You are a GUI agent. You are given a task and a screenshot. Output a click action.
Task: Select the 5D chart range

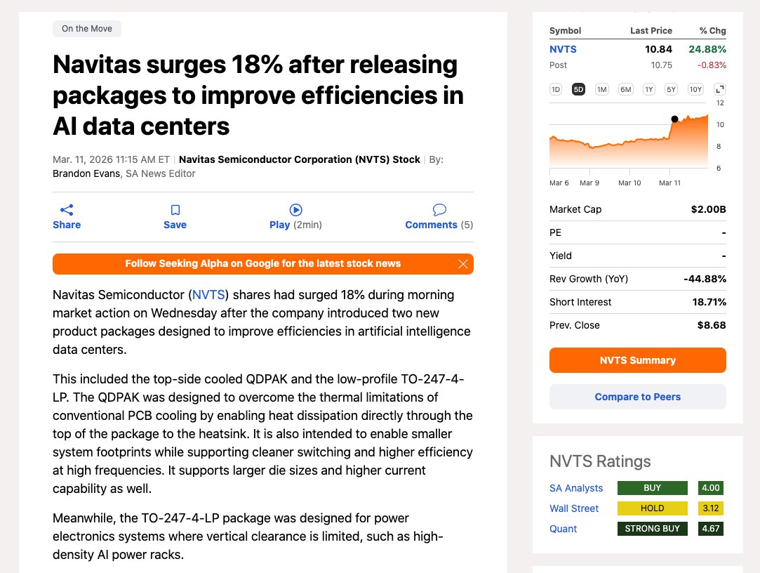tap(578, 89)
